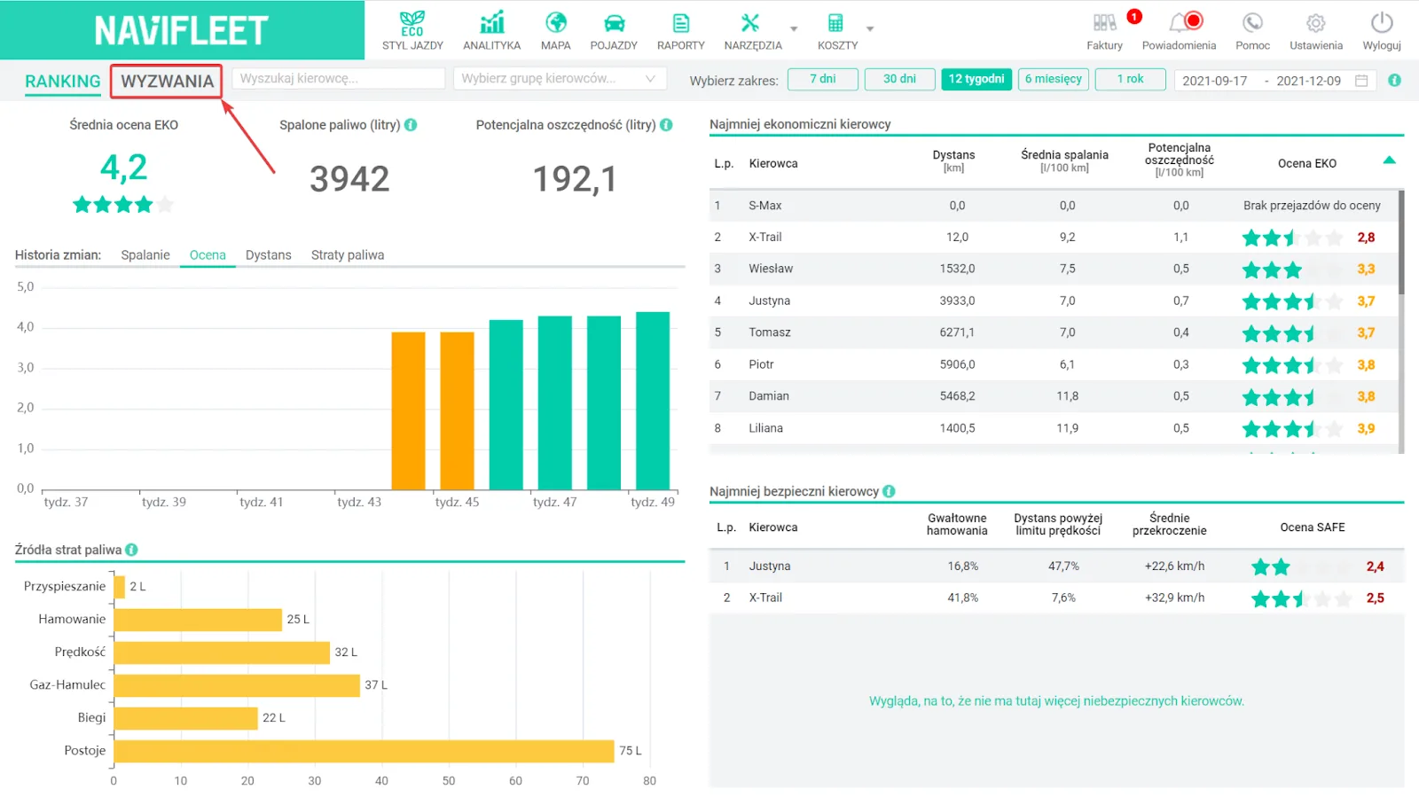
Task: Open Faktury invoices
Action: coord(1104,31)
